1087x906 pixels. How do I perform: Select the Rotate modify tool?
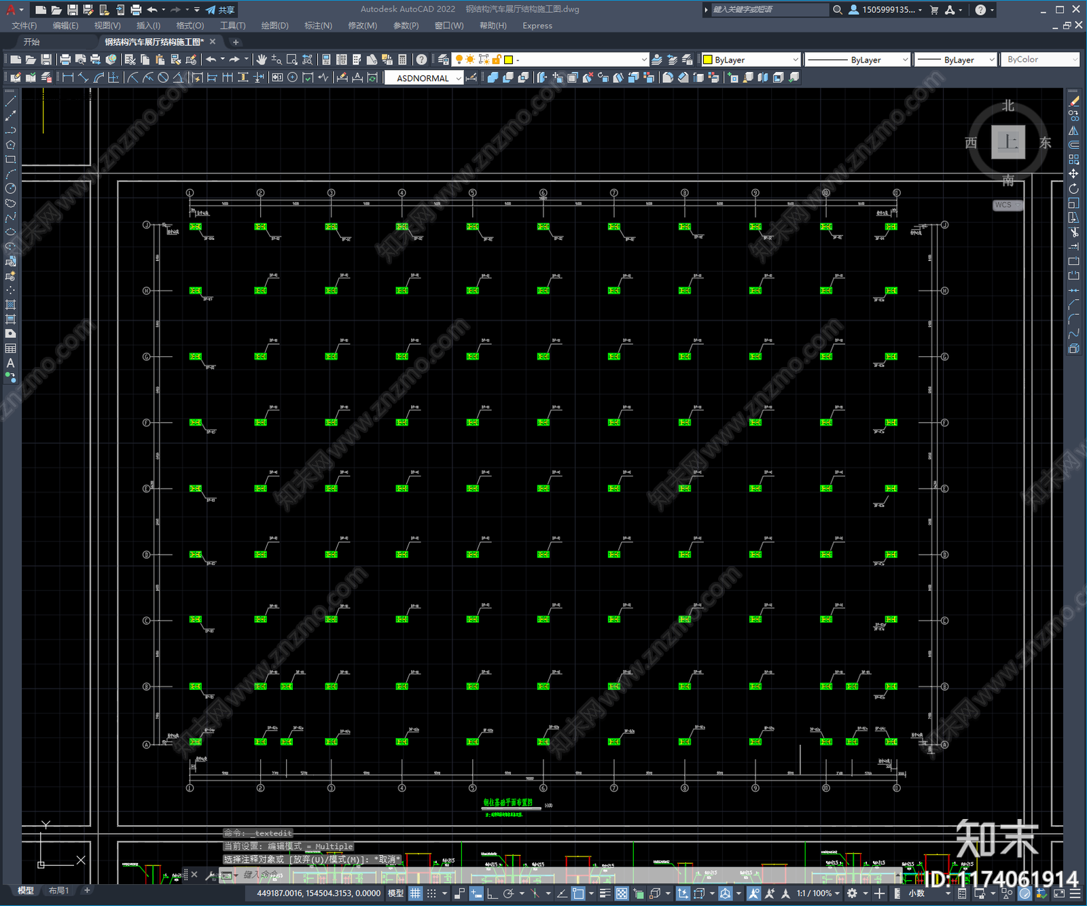click(1073, 188)
